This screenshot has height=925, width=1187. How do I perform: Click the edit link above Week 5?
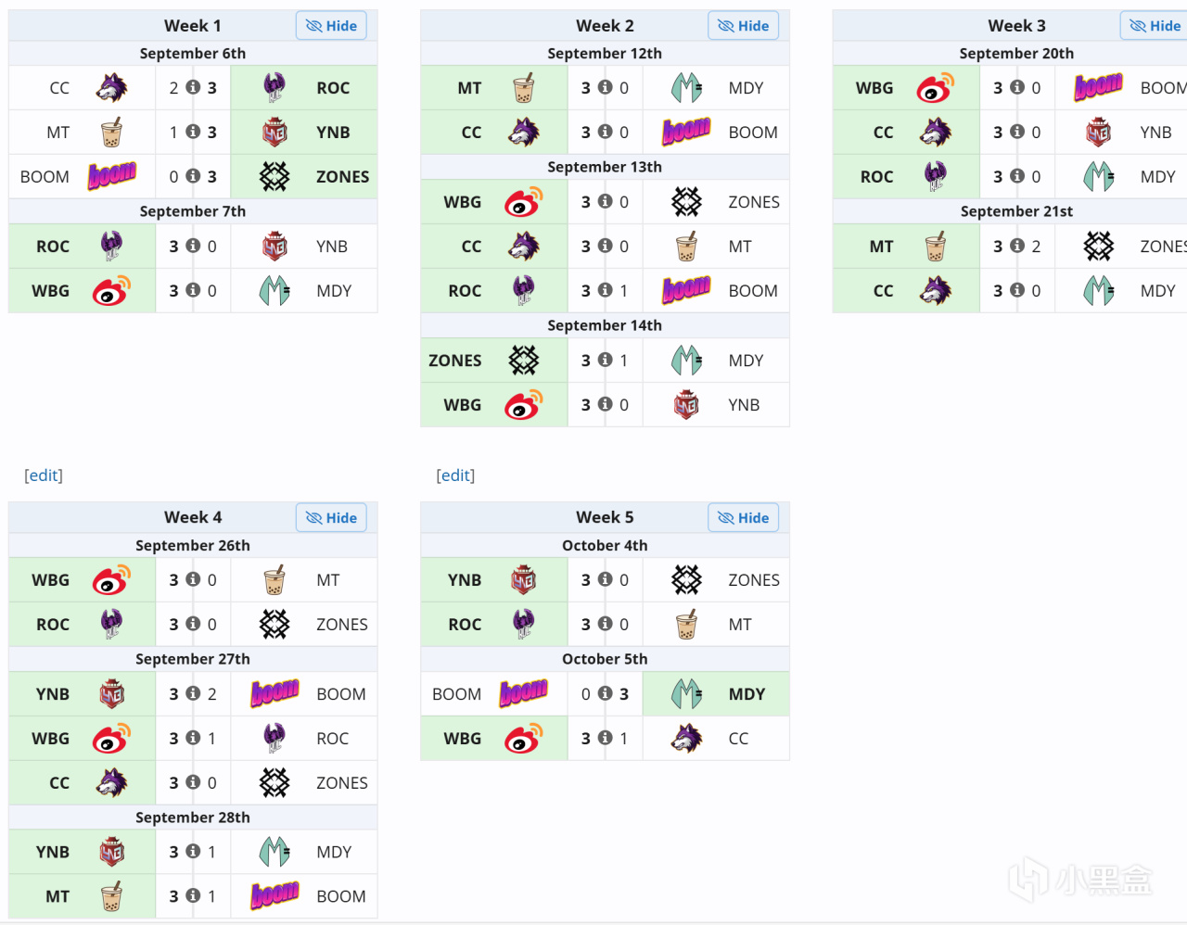pos(455,475)
